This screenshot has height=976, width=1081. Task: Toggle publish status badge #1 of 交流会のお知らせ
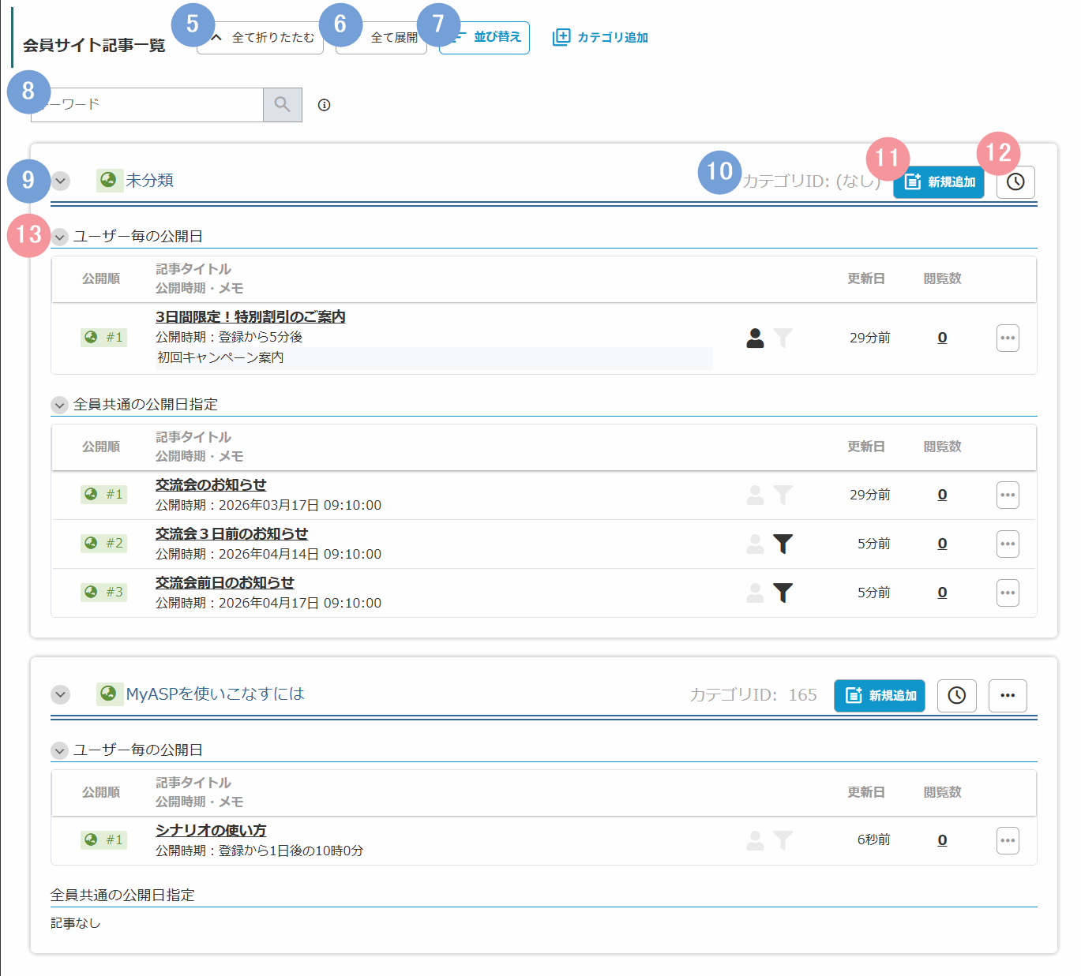(x=103, y=495)
